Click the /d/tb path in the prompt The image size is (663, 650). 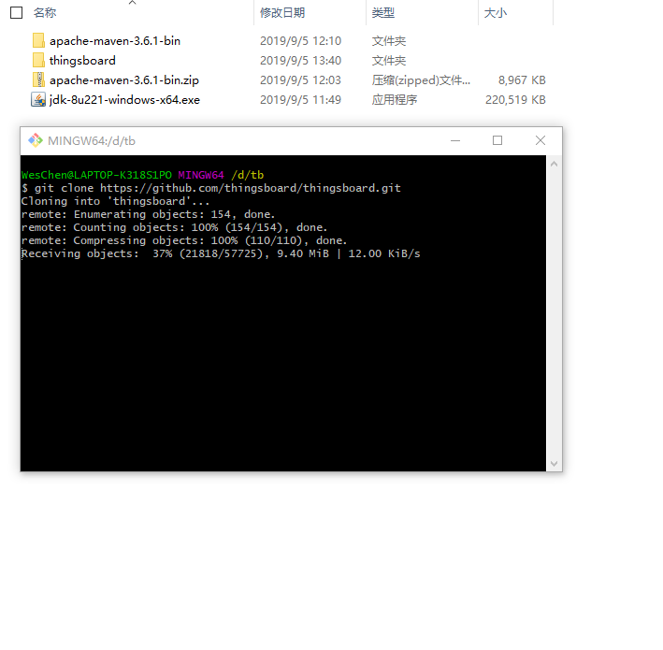click(x=248, y=175)
